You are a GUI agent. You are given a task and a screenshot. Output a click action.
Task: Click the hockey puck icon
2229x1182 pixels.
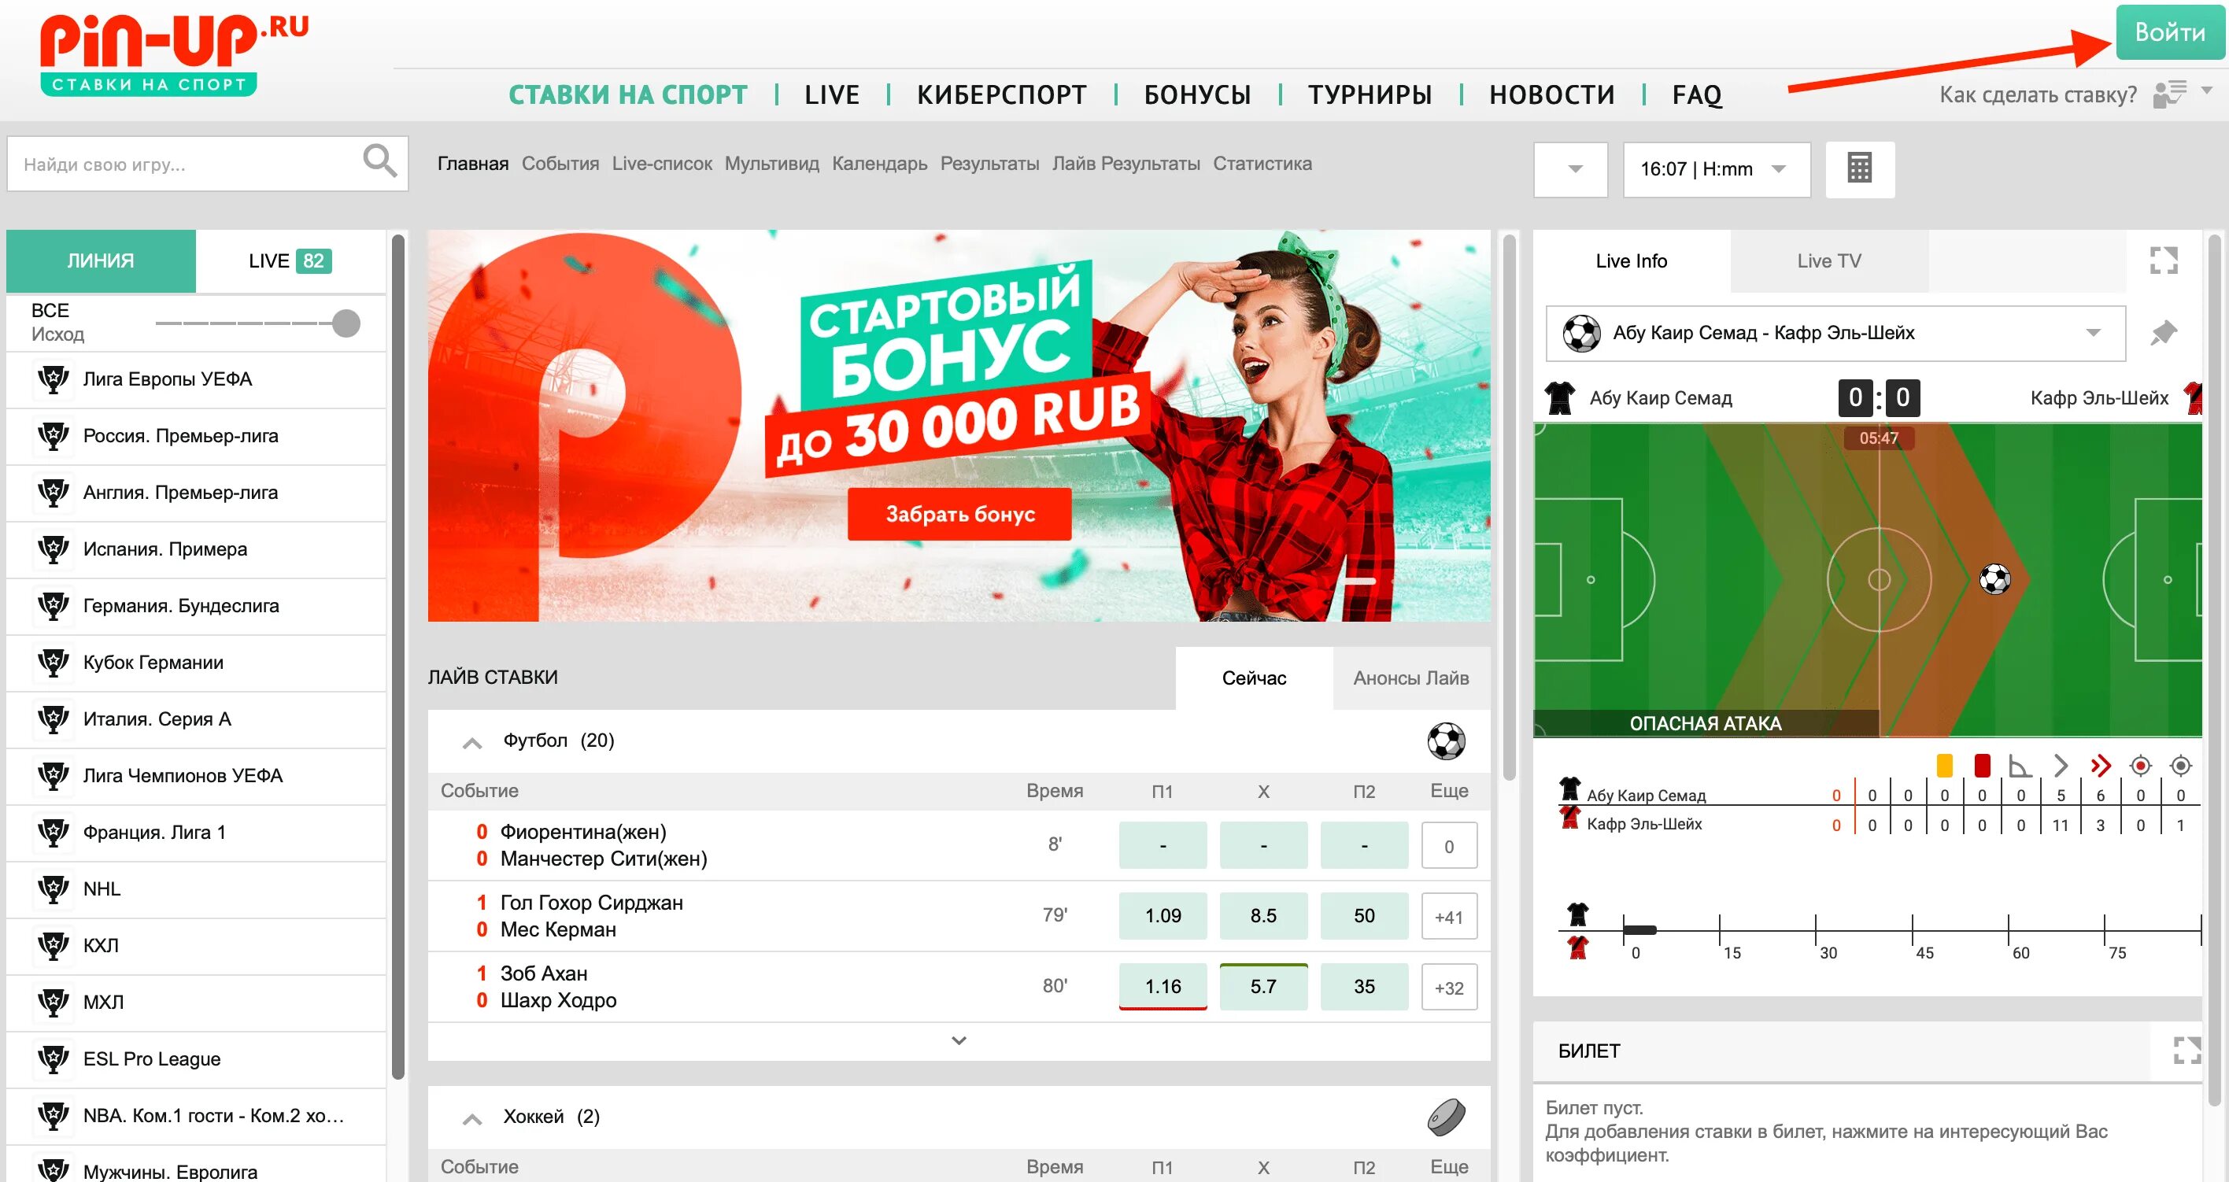1446,1116
